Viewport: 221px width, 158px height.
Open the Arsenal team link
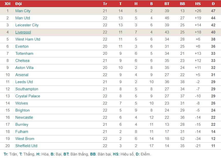[x=22, y=75]
